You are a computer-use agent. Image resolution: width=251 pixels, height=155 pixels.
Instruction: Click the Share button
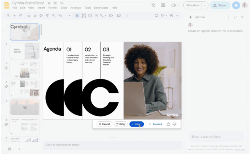(219, 5)
